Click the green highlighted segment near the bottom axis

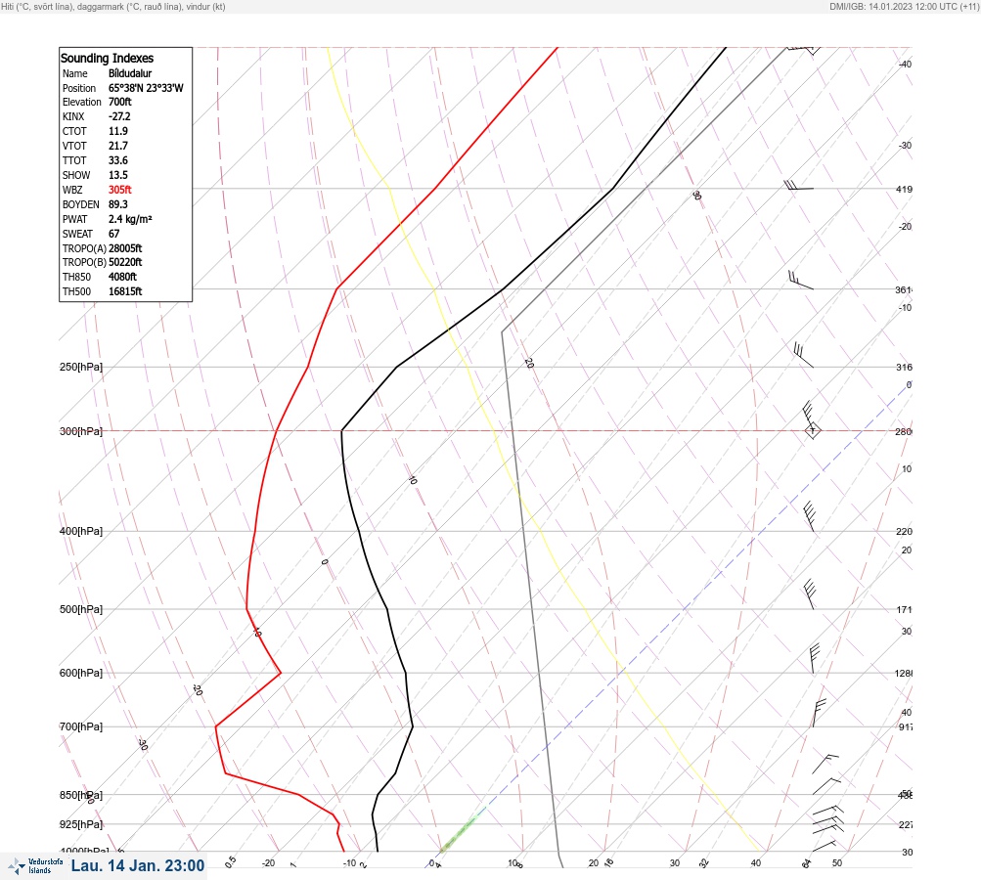click(462, 832)
